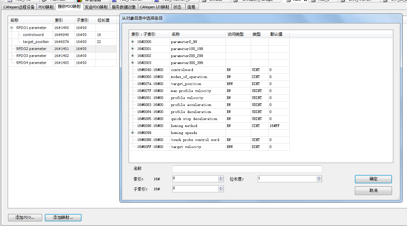Click into the 名称 text field
The image size is (407, 226).
(x=247, y=169)
